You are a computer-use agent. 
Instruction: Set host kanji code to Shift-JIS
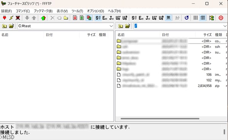(x=134, y=18)
